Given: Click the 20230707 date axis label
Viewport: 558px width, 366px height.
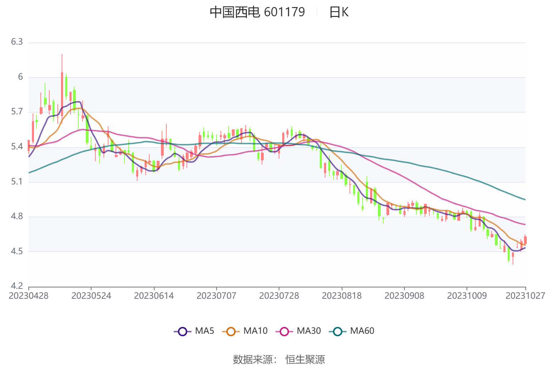Looking at the screenshot, I should (216, 296).
